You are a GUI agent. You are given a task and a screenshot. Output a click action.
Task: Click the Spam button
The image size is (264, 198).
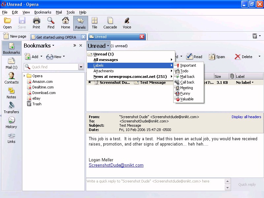(x=217, y=57)
